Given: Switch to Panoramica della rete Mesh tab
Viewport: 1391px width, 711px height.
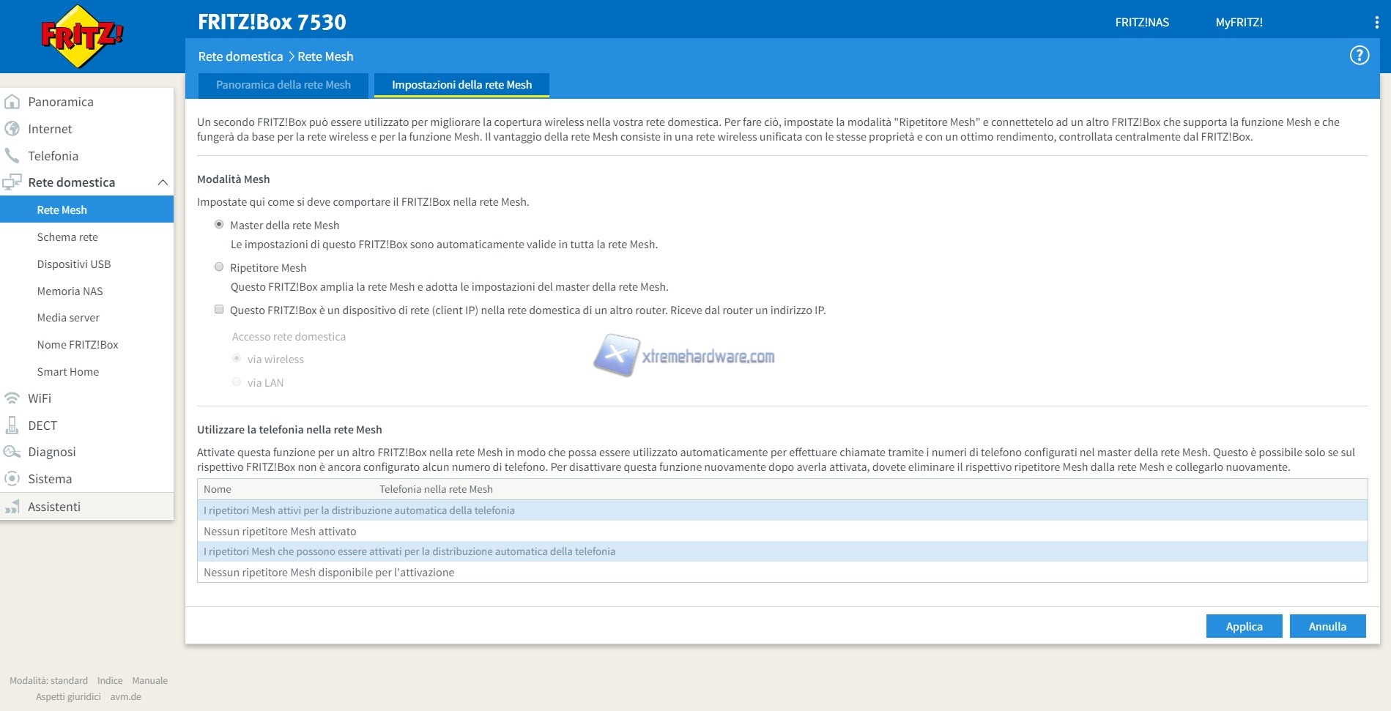Looking at the screenshot, I should point(283,85).
